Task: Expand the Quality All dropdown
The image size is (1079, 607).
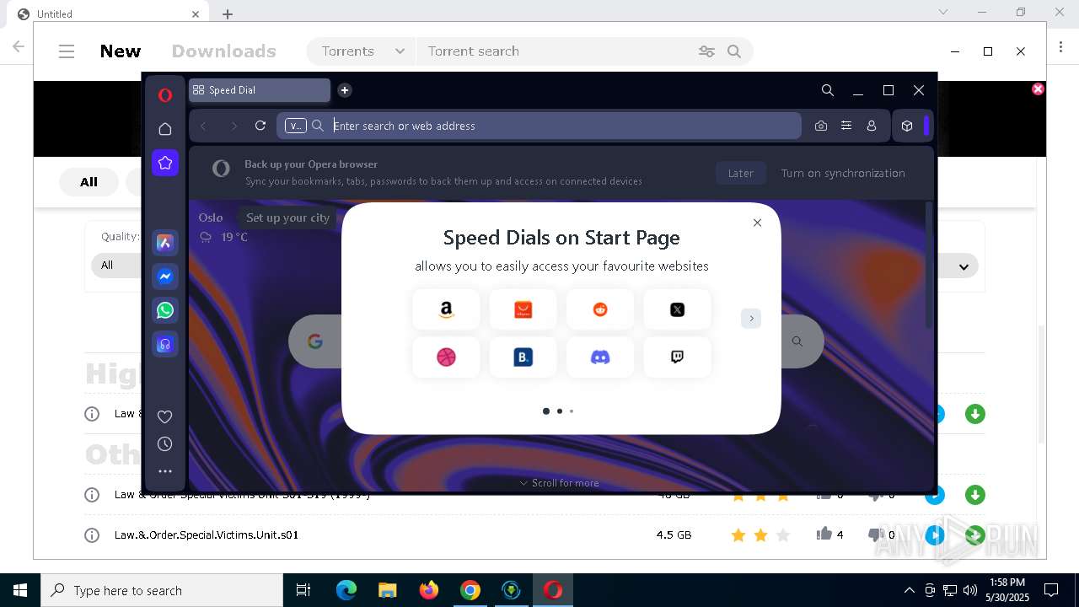Action: click(x=116, y=266)
